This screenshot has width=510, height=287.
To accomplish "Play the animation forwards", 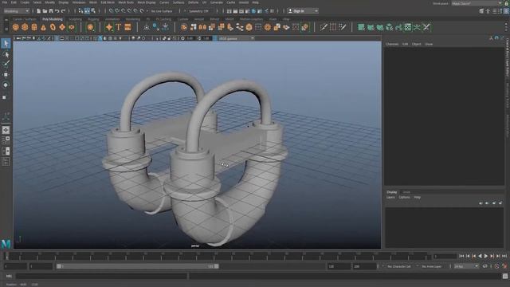I will click(486, 257).
